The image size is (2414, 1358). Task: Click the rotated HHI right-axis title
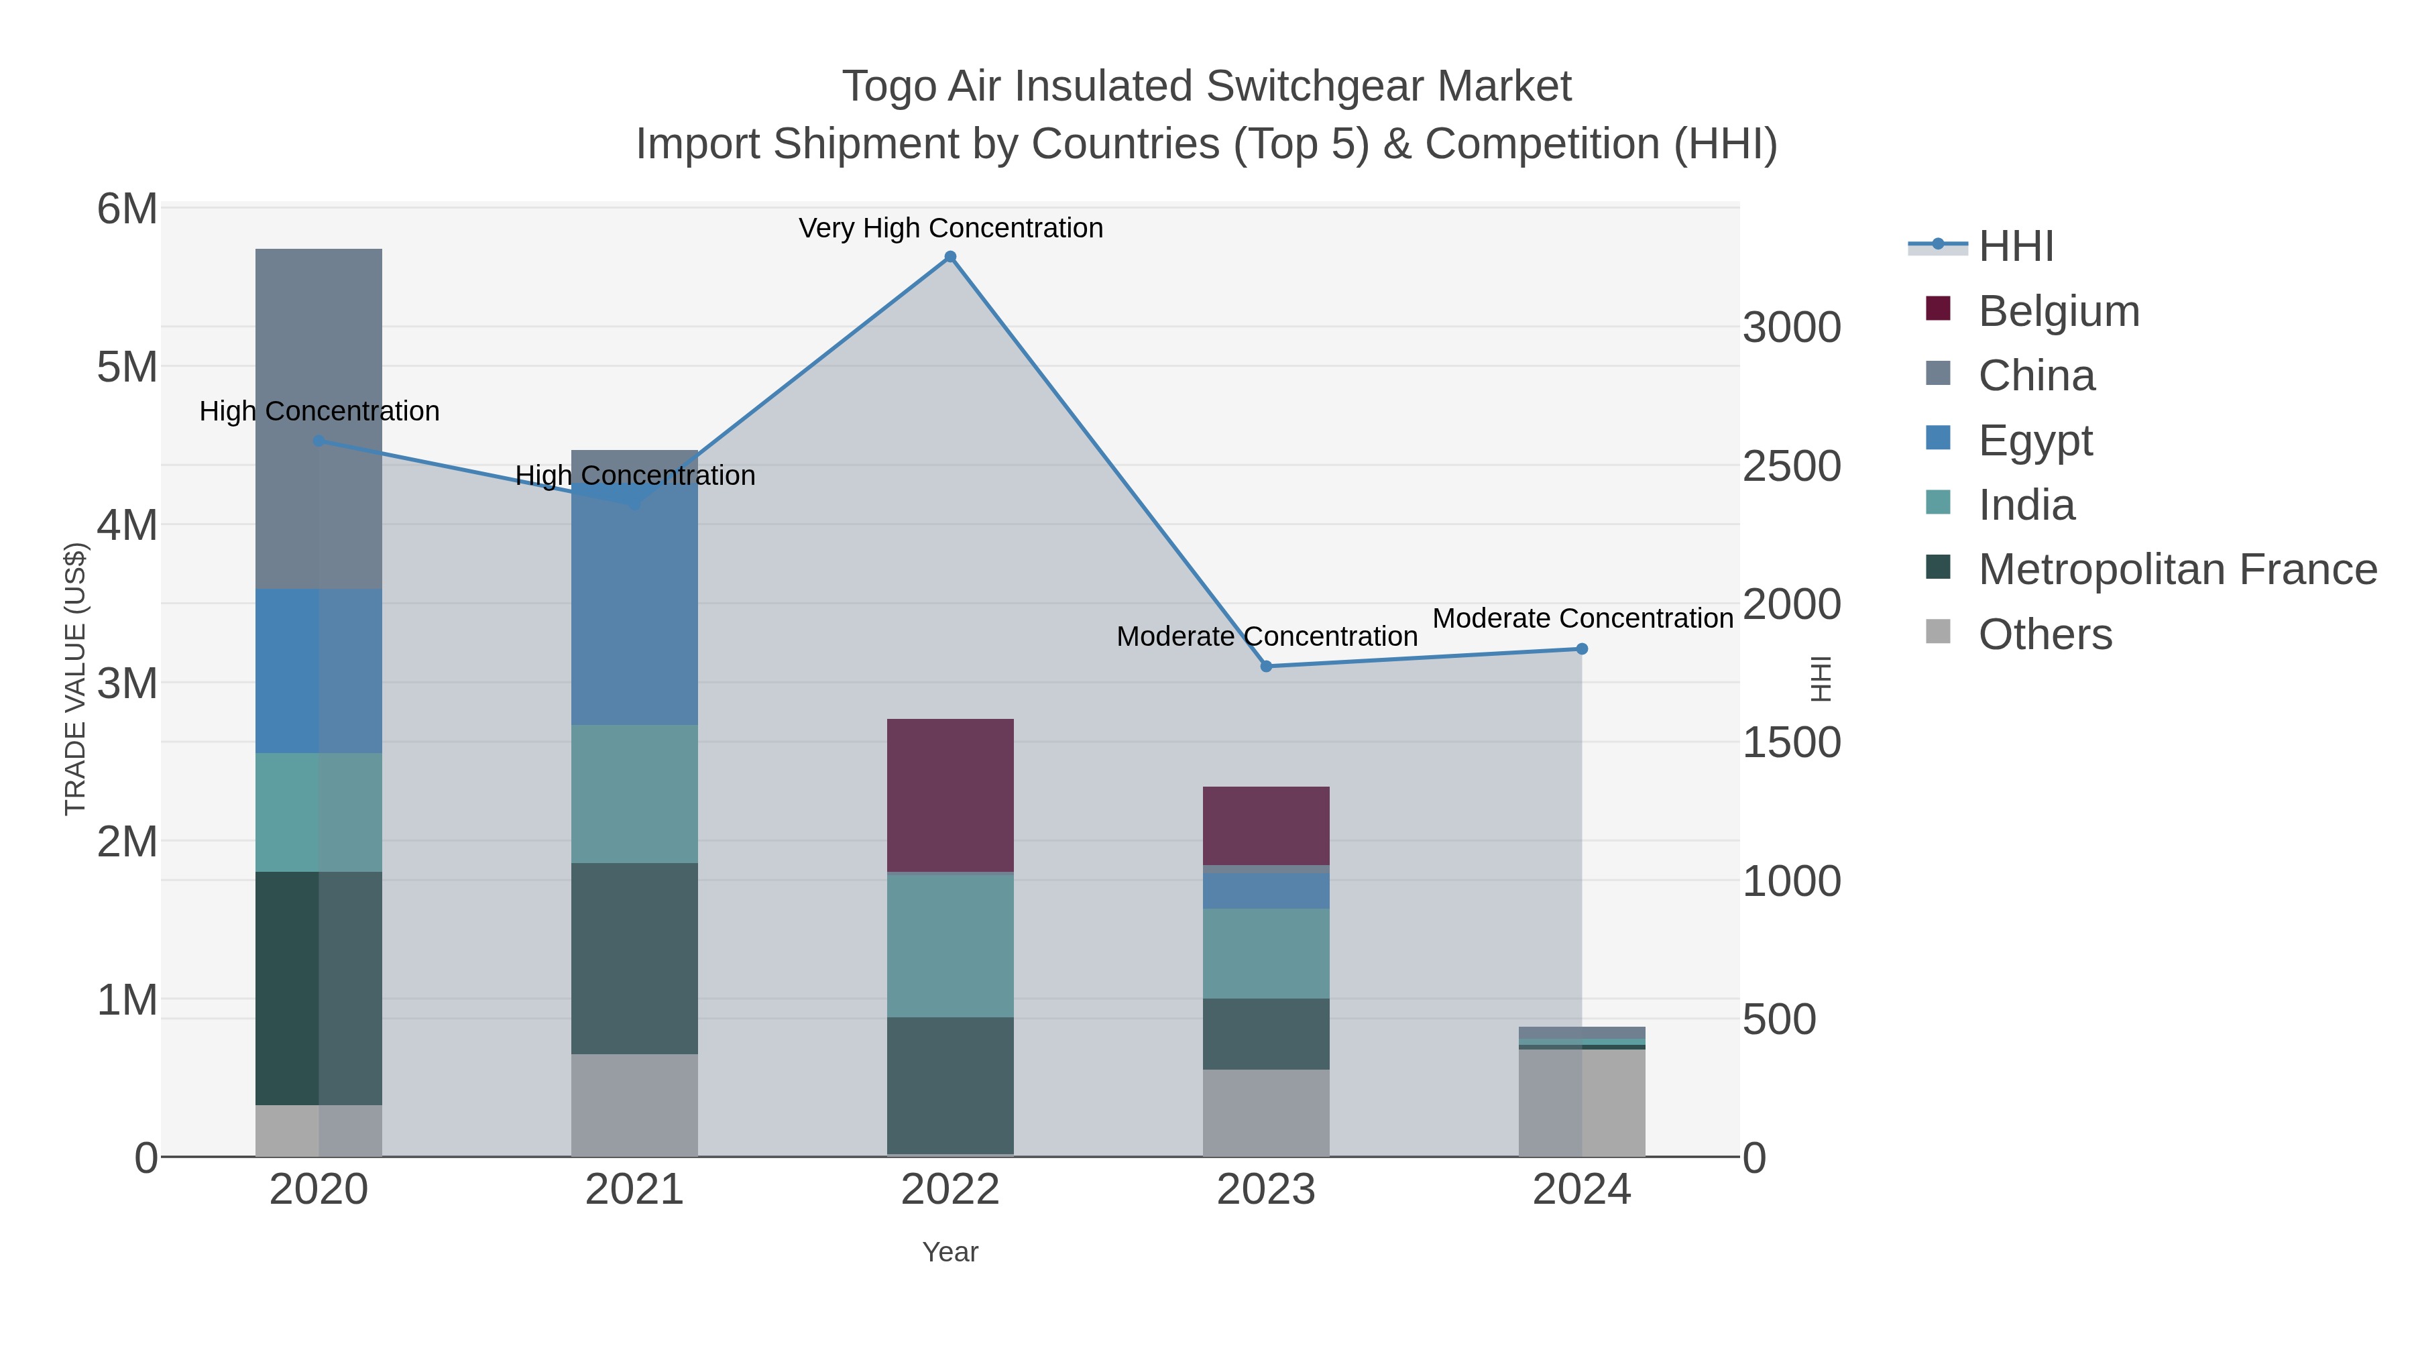(1820, 679)
